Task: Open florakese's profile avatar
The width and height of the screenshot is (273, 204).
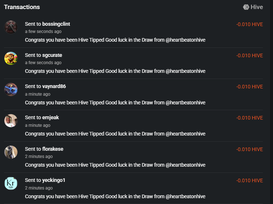Action: point(11,152)
